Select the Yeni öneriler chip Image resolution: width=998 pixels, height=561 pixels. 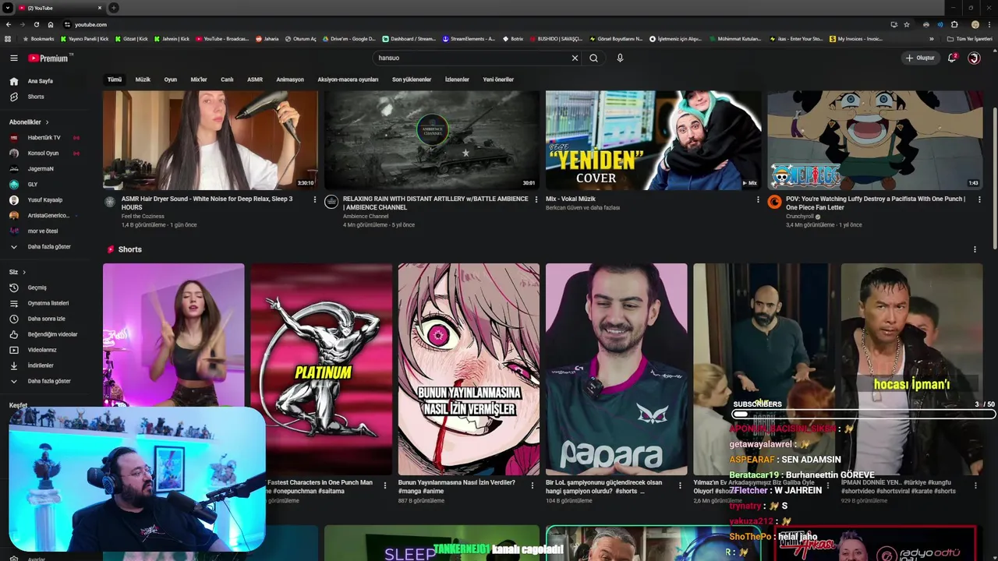(498, 79)
